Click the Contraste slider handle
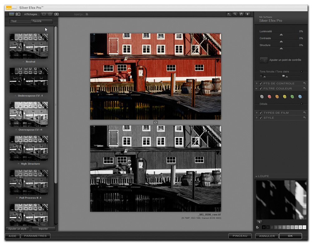The width and height of the screenshot is (312, 244). (x=281, y=41)
